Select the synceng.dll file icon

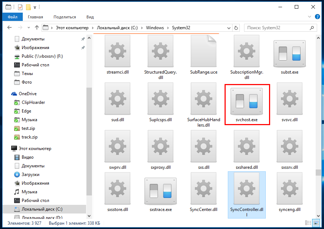pyautogui.click(x=290, y=188)
